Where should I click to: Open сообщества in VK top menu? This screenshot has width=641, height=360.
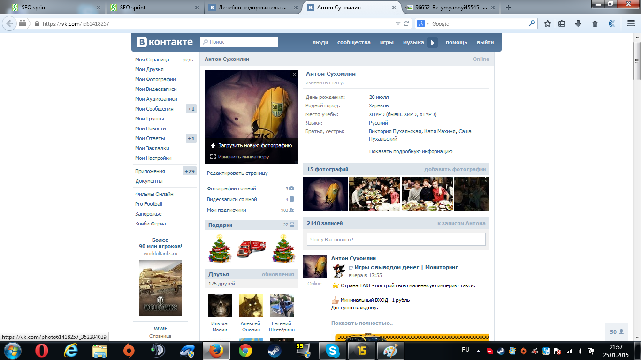click(354, 42)
